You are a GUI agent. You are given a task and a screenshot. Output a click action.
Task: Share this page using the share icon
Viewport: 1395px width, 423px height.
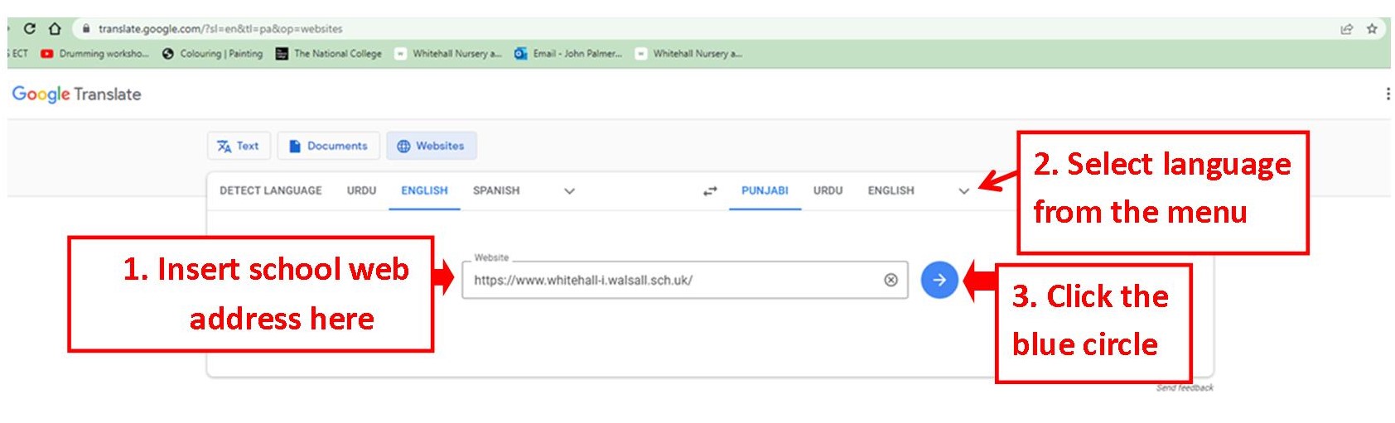[x=1347, y=29]
